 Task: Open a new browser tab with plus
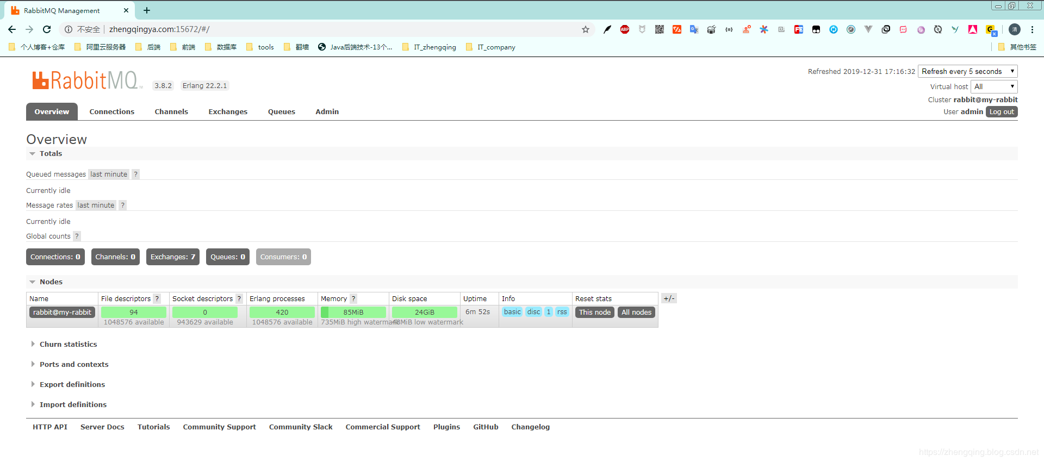pyautogui.click(x=147, y=10)
